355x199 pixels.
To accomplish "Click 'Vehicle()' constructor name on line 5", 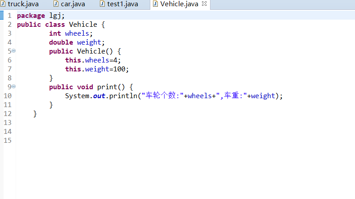I will coord(95,51).
